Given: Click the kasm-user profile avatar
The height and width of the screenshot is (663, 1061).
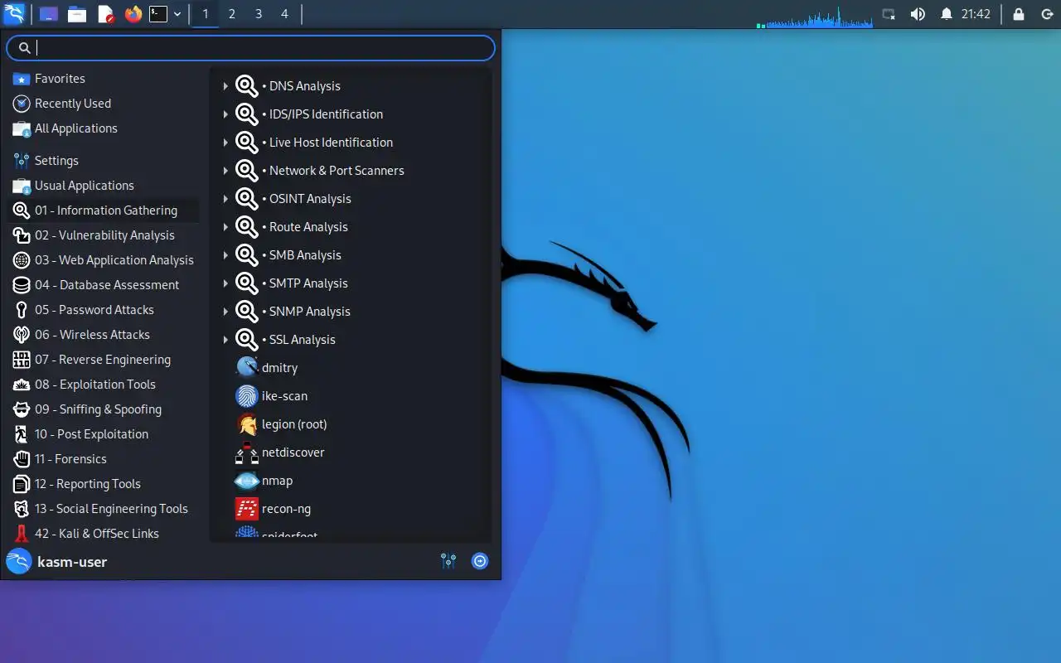Looking at the screenshot, I should click(x=18, y=562).
